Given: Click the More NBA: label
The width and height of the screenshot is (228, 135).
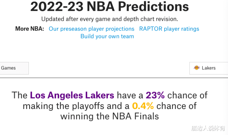Looking at the screenshot, I should pyautogui.click(x=30, y=29).
